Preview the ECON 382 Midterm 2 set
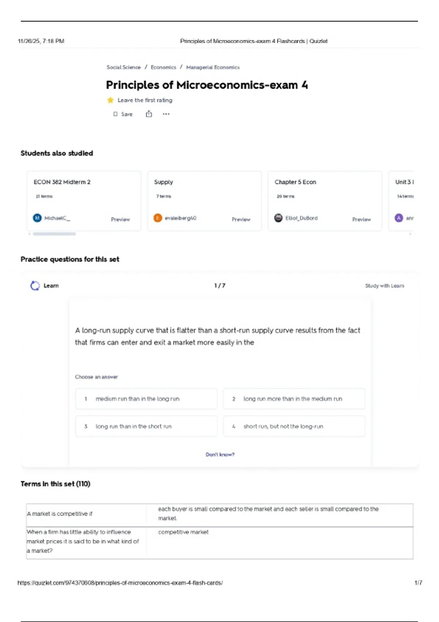 (120, 220)
